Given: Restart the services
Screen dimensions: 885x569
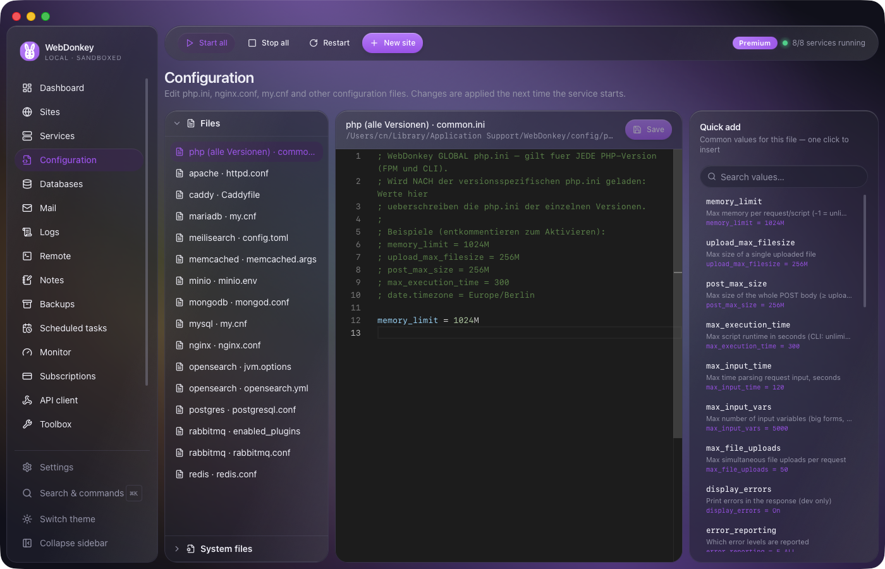Looking at the screenshot, I should pyautogui.click(x=329, y=43).
